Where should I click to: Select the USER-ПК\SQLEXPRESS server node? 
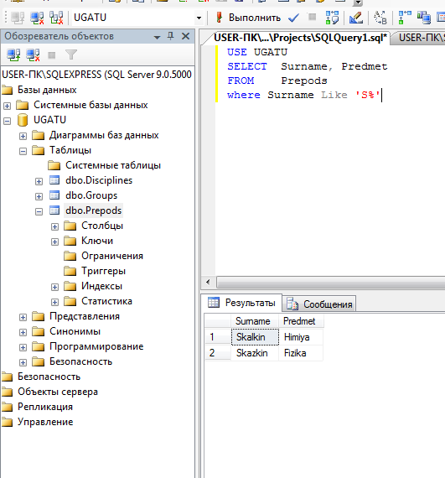point(96,75)
